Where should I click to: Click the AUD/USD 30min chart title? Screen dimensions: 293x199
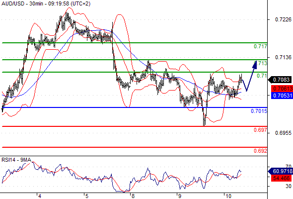click(46, 3)
